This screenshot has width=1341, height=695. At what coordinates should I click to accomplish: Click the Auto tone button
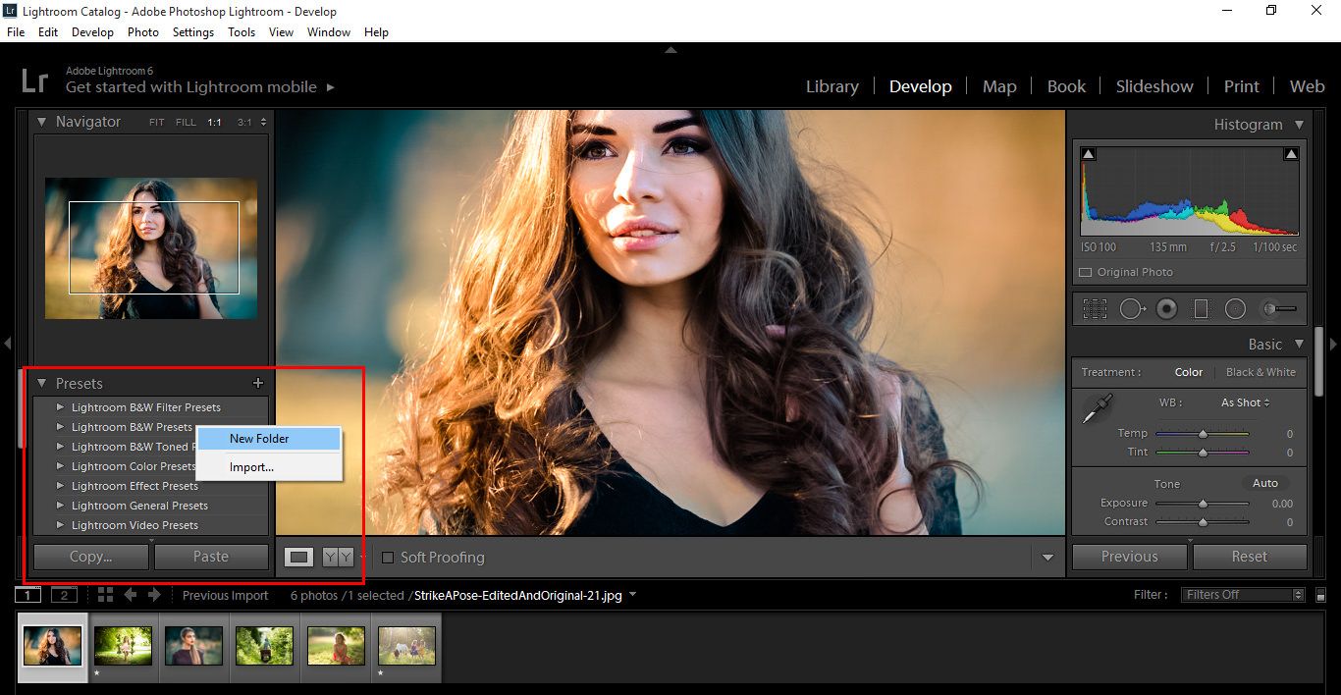tap(1265, 483)
